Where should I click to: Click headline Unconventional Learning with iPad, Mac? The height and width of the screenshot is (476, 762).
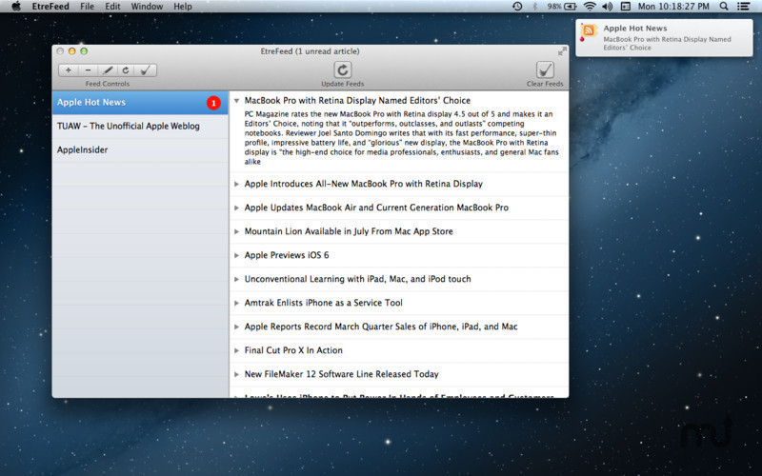pyautogui.click(x=358, y=279)
